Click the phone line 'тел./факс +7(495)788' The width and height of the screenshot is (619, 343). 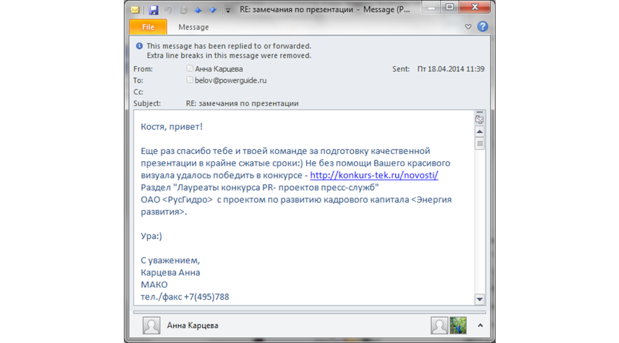pos(185,297)
